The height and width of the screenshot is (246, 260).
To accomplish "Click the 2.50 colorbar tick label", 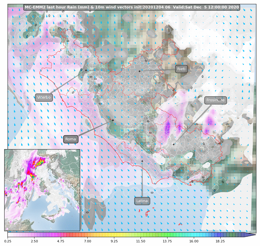I will [x=34, y=241].
